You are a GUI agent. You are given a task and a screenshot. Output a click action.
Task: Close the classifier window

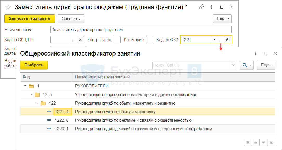[275, 53]
